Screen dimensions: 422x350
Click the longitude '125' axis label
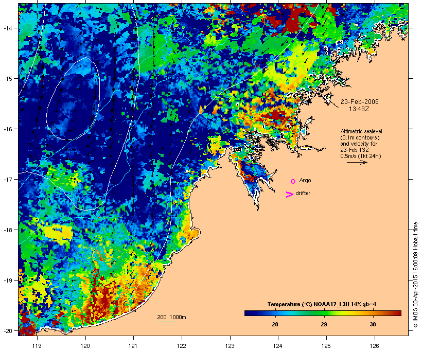[326, 346]
